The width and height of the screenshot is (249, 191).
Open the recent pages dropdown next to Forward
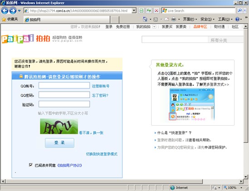19,11
